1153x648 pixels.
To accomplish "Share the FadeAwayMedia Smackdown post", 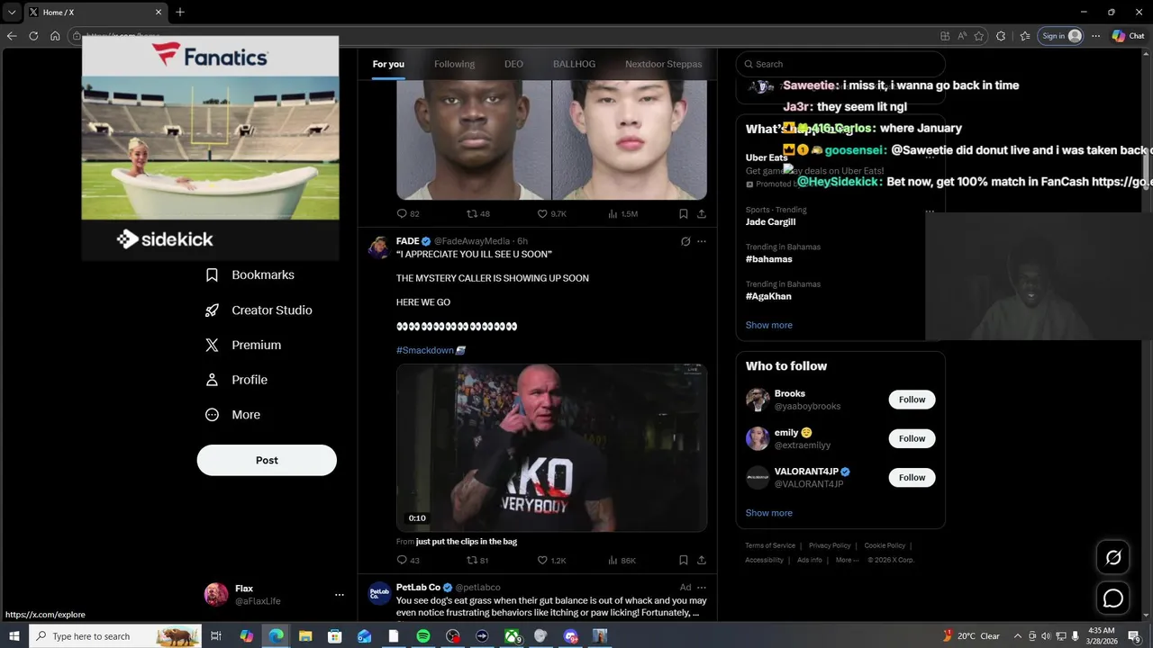I will tap(702, 560).
